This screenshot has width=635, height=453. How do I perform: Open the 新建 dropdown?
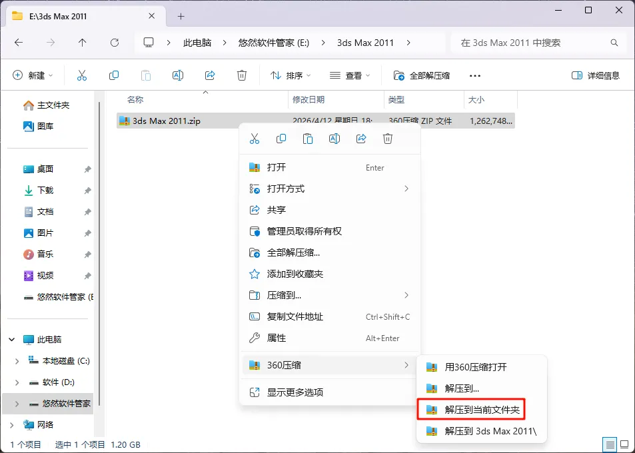coord(33,75)
